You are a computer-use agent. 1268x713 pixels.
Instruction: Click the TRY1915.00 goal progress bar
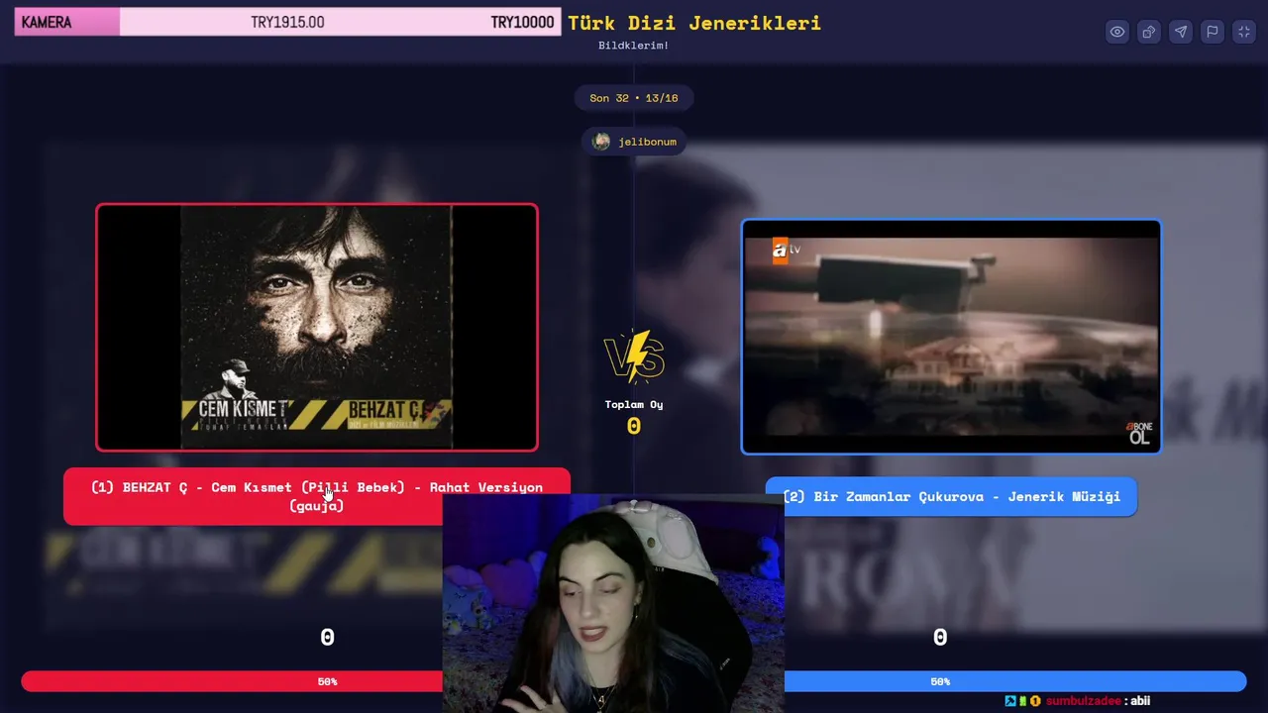(x=287, y=22)
